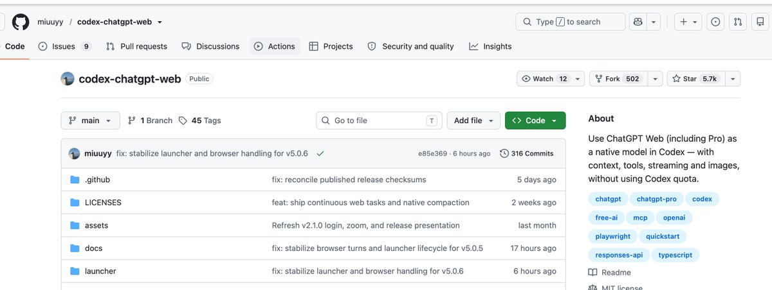The width and height of the screenshot is (772, 290).
Task: Open the docs folder
Action: [93, 248]
